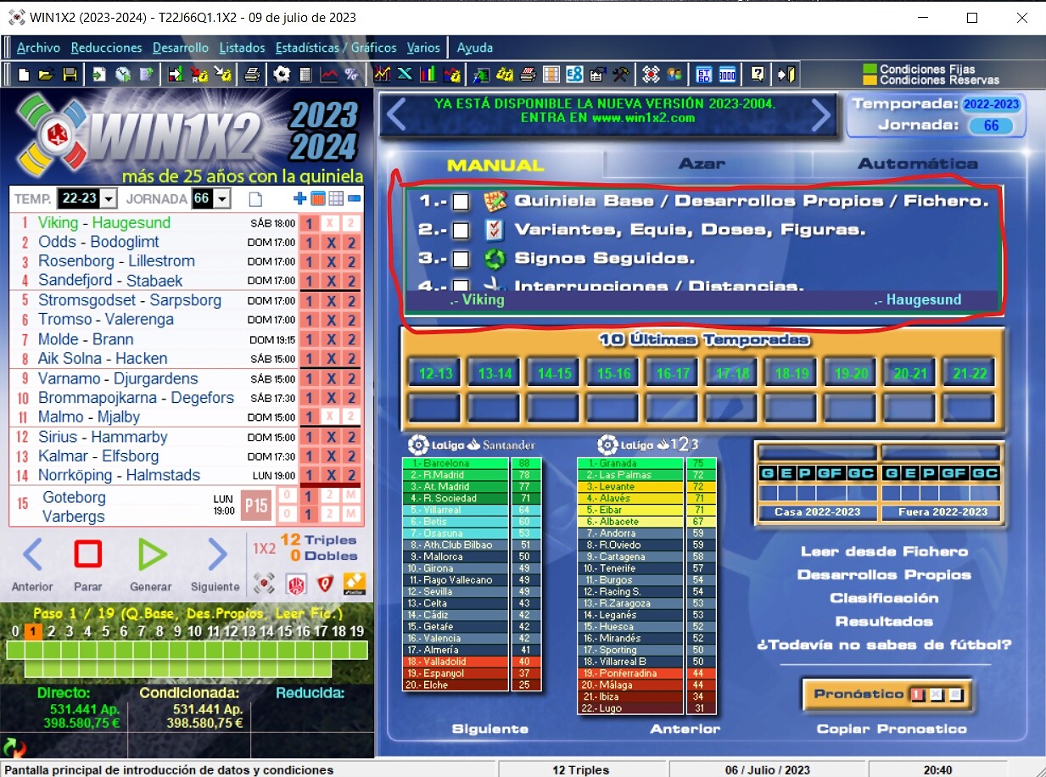Click the blue minus icon above the matches
This screenshot has width=1046, height=777.
[x=354, y=199]
